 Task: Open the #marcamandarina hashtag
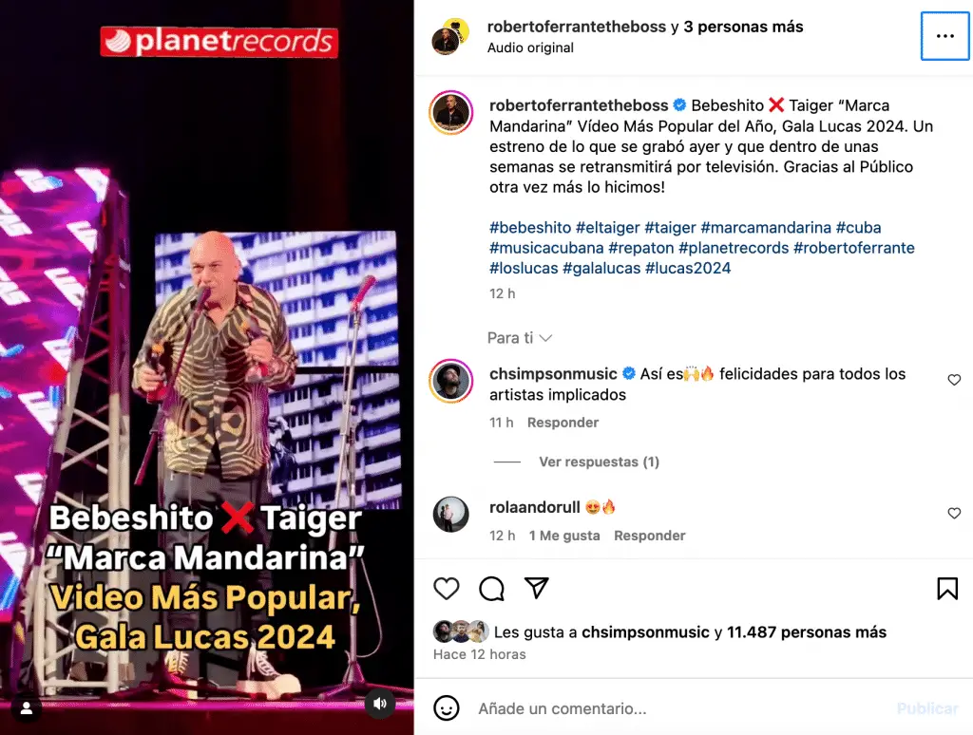[x=766, y=228]
